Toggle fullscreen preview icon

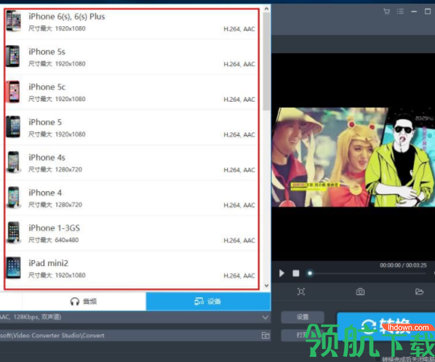pyautogui.click(x=301, y=291)
